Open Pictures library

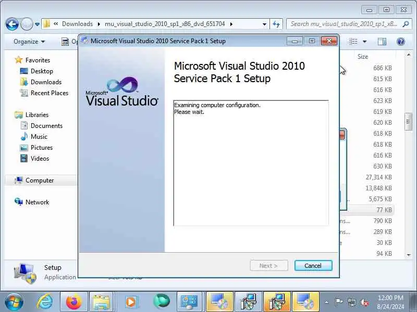point(42,148)
